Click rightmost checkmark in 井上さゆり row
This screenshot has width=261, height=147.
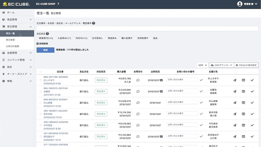(x=252, y=80)
